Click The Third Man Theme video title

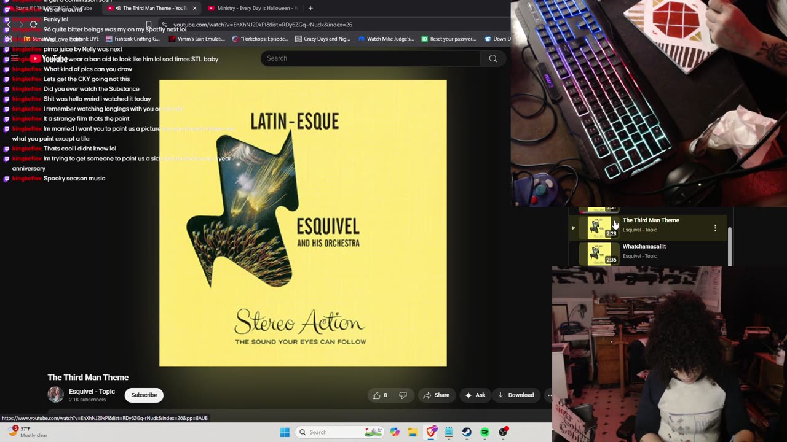point(88,378)
